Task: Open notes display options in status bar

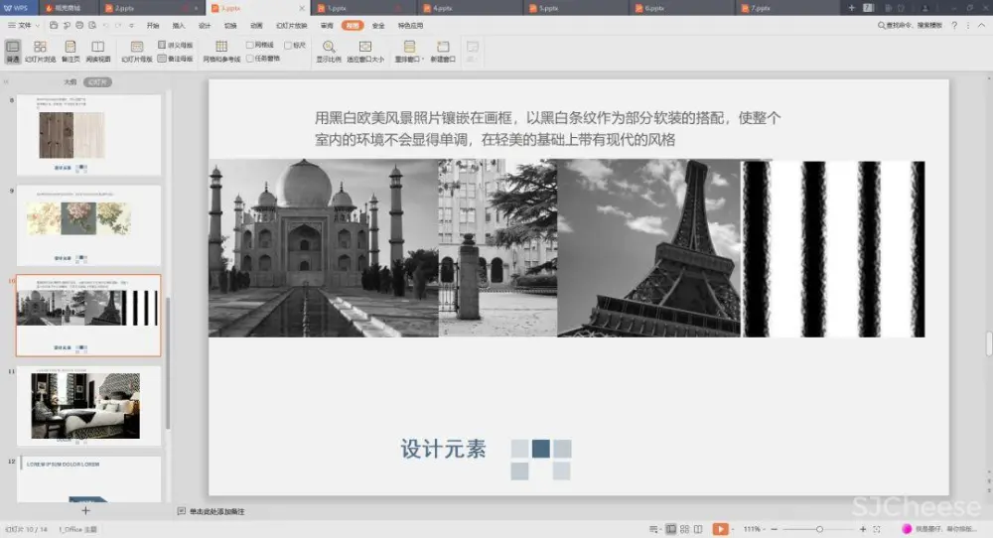Action: tap(654, 528)
